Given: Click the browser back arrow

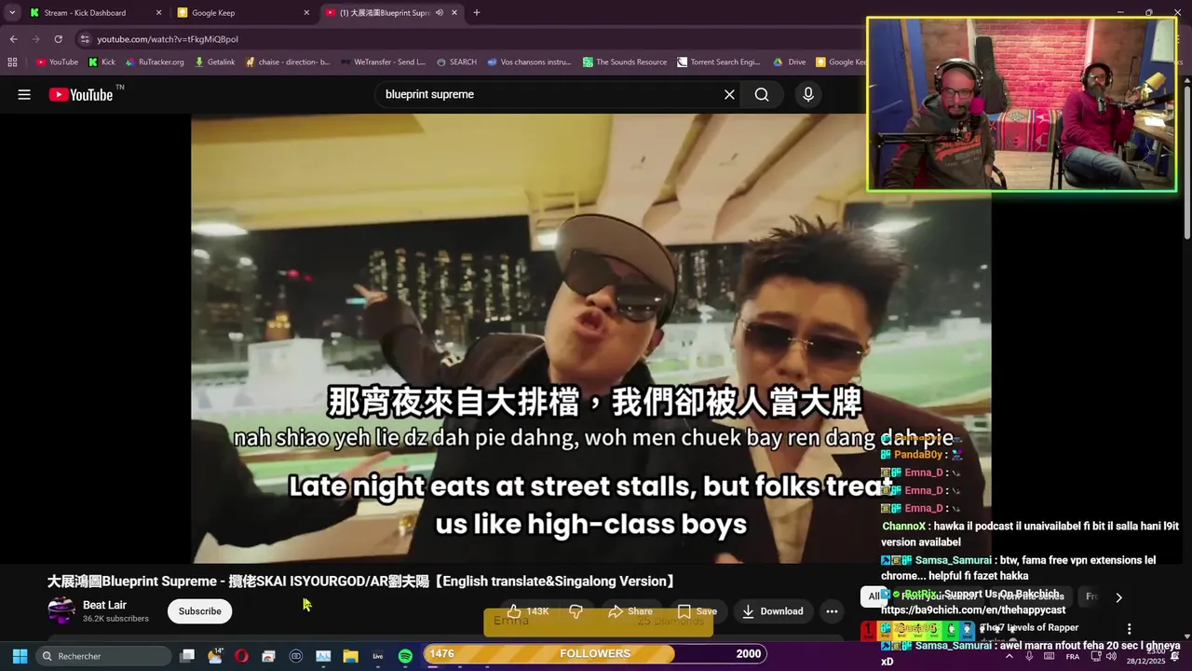Looking at the screenshot, I should pyautogui.click(x=13, y=39).
